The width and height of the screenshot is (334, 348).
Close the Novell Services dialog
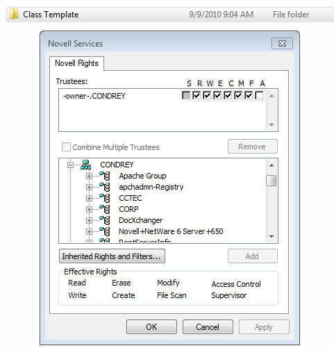click(282, 44)
